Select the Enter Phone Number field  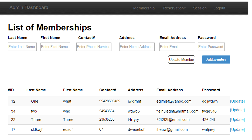(x=94, y=47)
